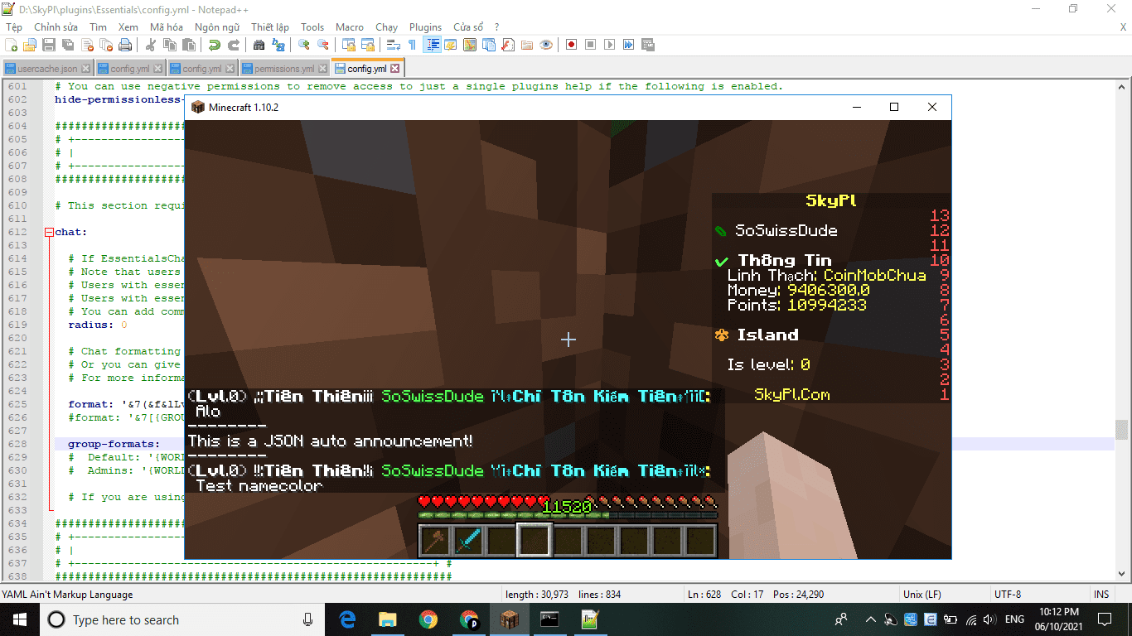This screenshot has width=1132, height=636.
Task: Open Chrome from the taskbar
Action: click(x=428, y=619)
